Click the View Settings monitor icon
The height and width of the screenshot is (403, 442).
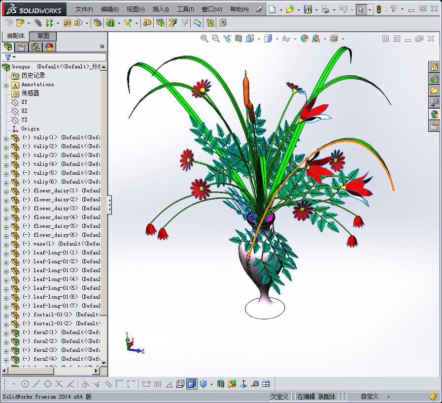pos(334,38)
